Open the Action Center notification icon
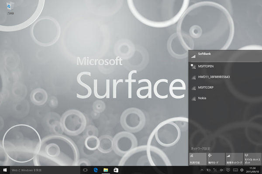Image resolution: width=262 pixels, height=174 pixels. click(228, 170)
